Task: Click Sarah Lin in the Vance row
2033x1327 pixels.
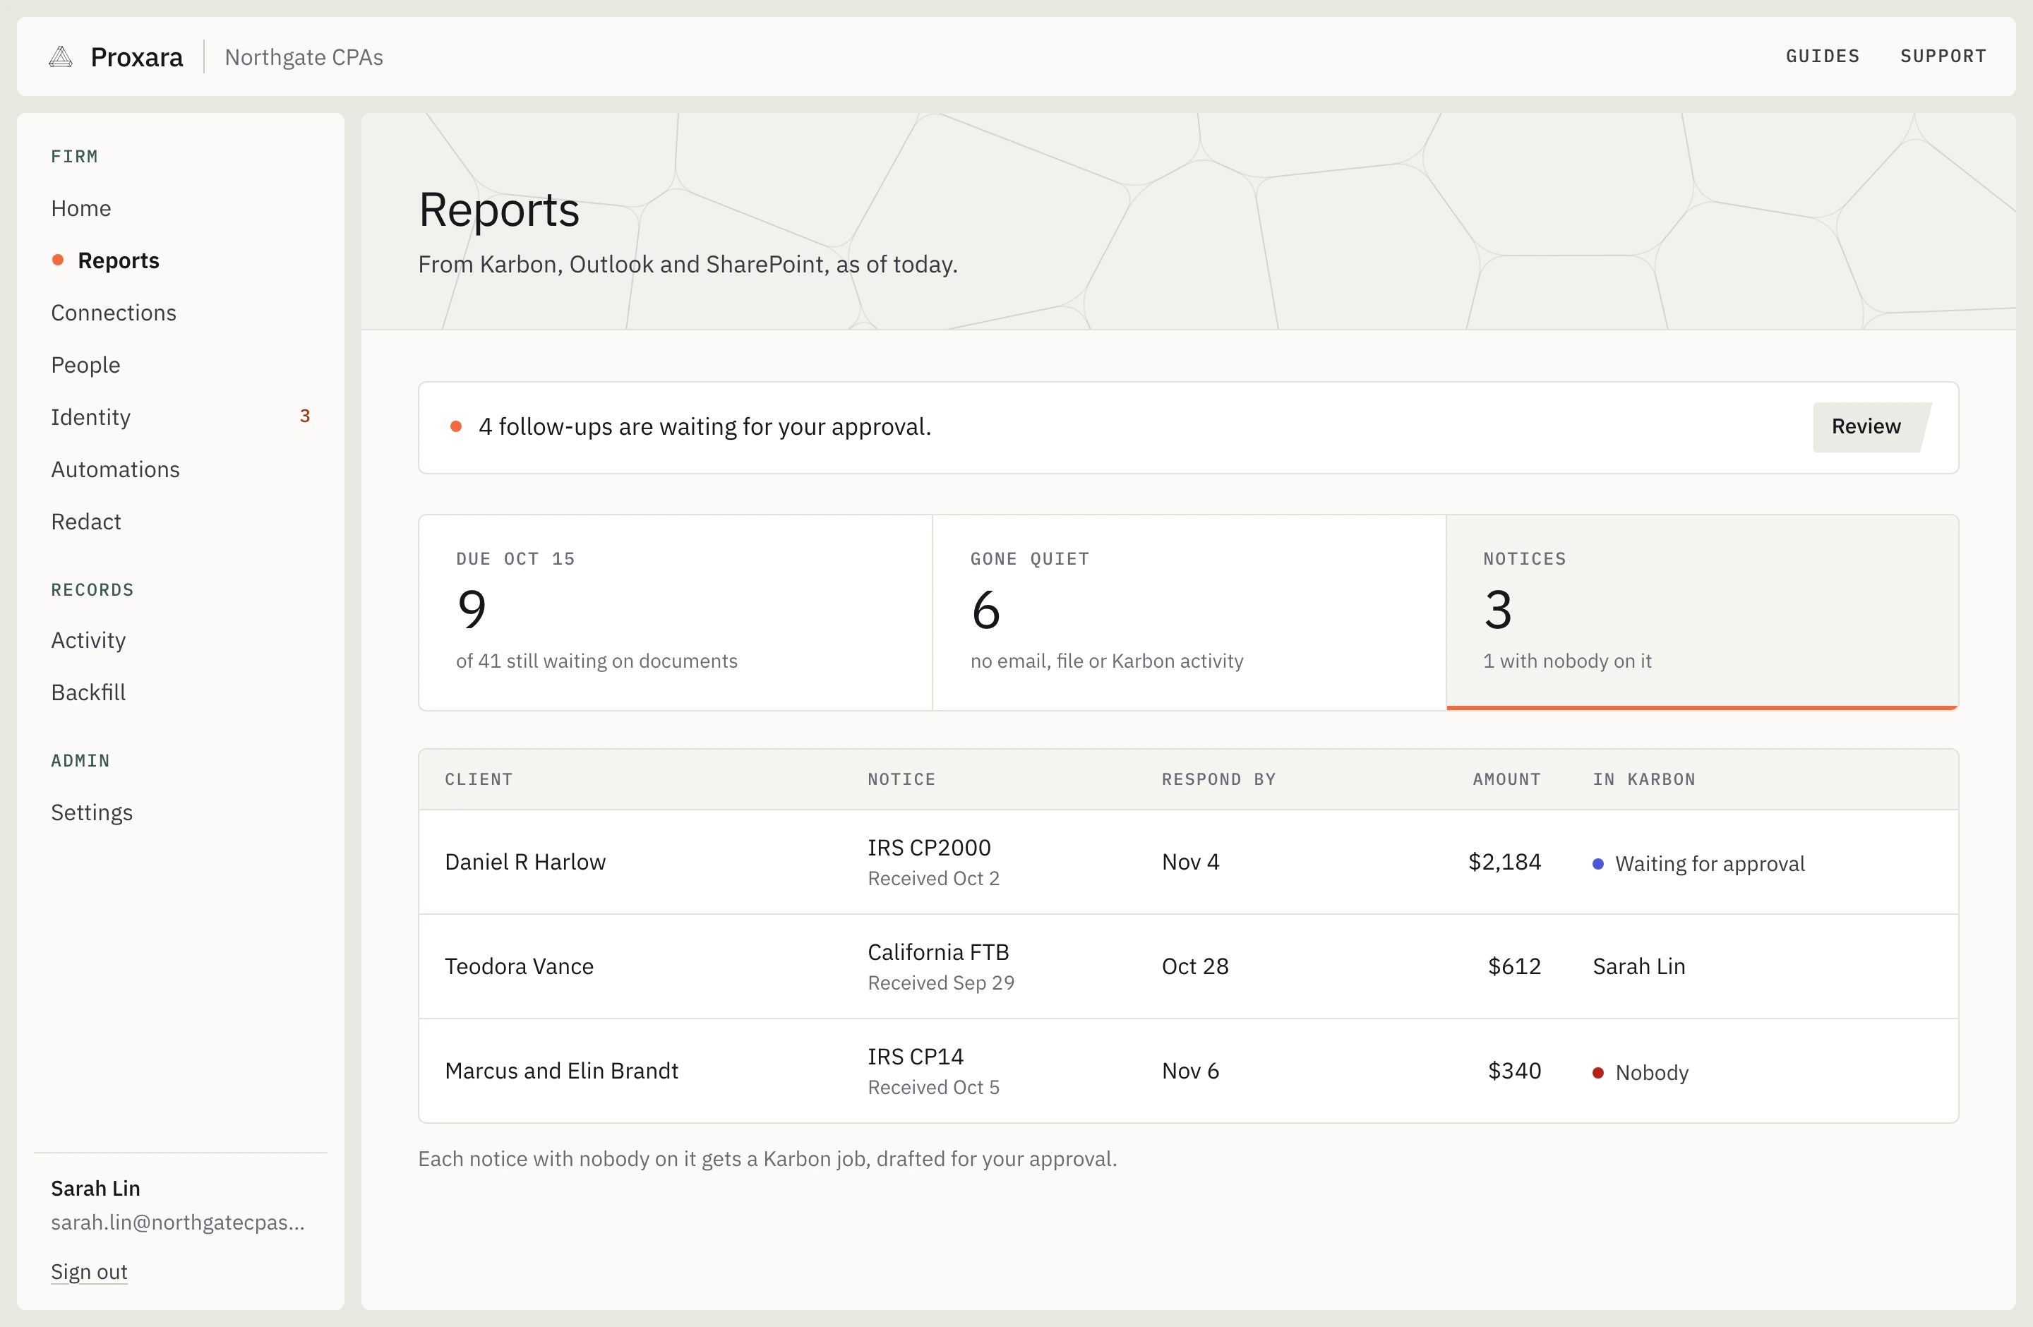Action: coord(1638,966)
